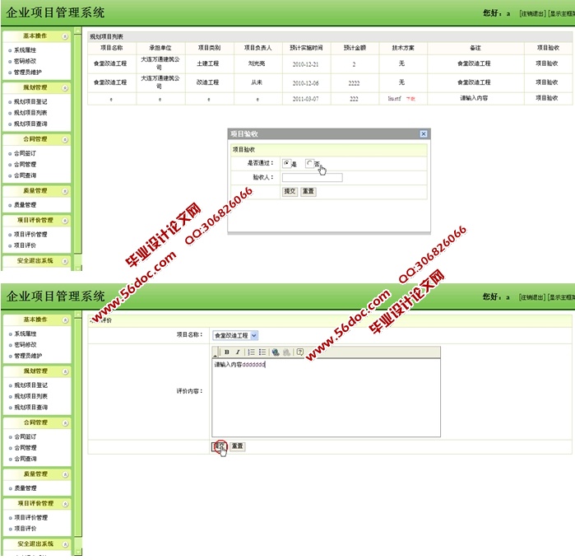
Task: Open 系统属性 in the lower screenshot sidebar
Action: pos(26,334)
